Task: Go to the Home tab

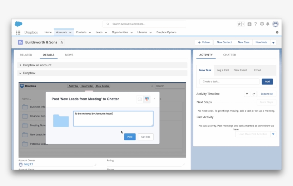Action: point(48,32)
